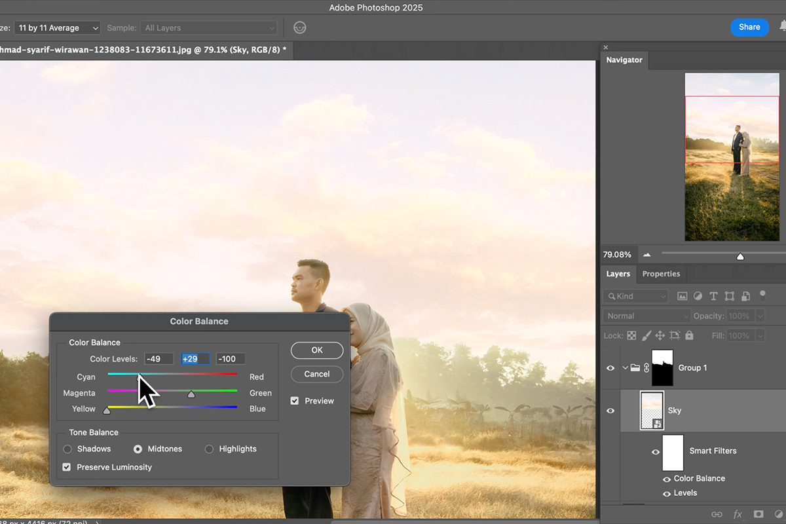
Task: Open the Normal blend mode dropdown
Action: (x=646, y=316)
